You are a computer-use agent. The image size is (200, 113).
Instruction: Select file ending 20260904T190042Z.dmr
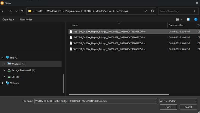109,43
